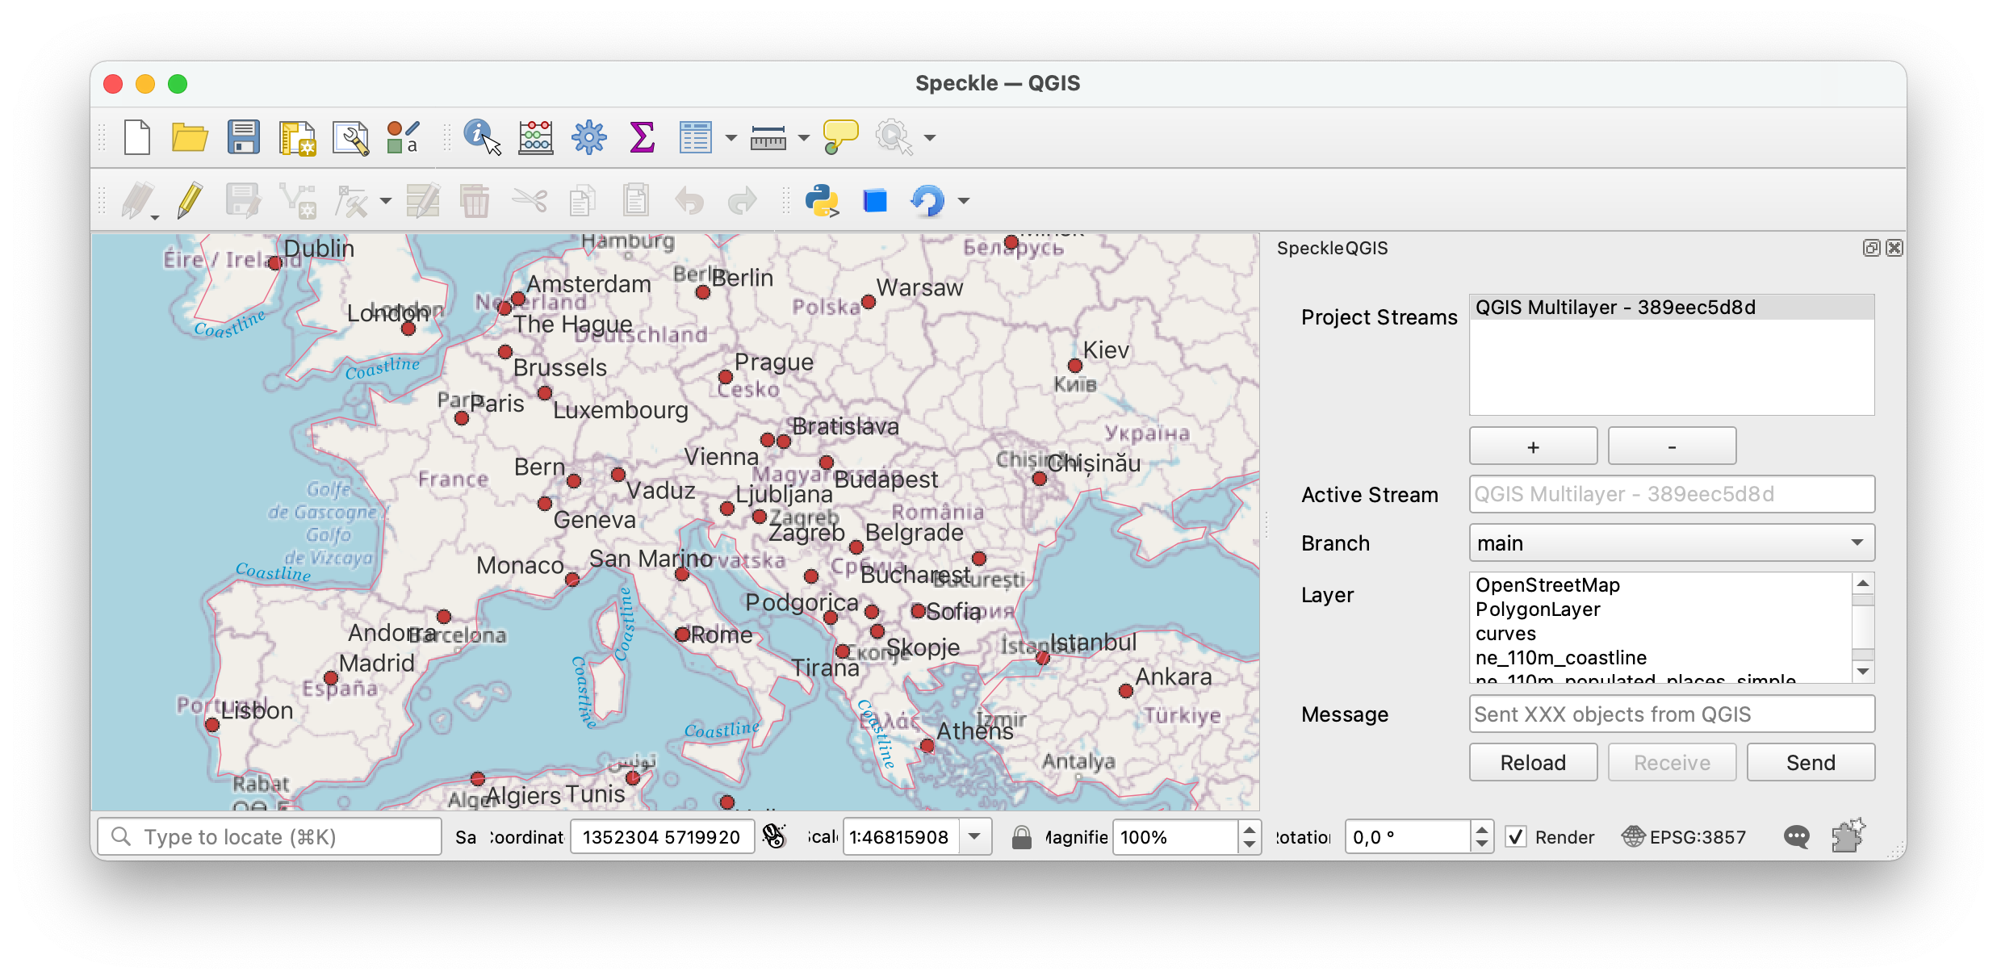Click the rotation value field
Viewport: 1997px width, 980px height.
tap(1409, 837)
